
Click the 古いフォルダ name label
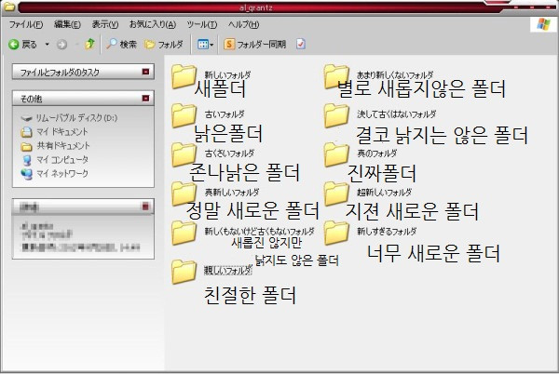pyautogui.click(x=225, y=114)
